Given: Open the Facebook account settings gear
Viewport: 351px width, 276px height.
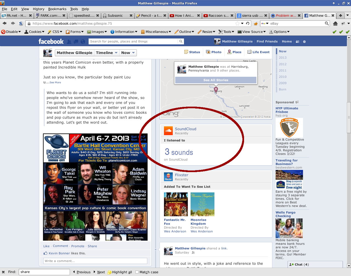Looking at the screenshot, I should click(304, 42).
